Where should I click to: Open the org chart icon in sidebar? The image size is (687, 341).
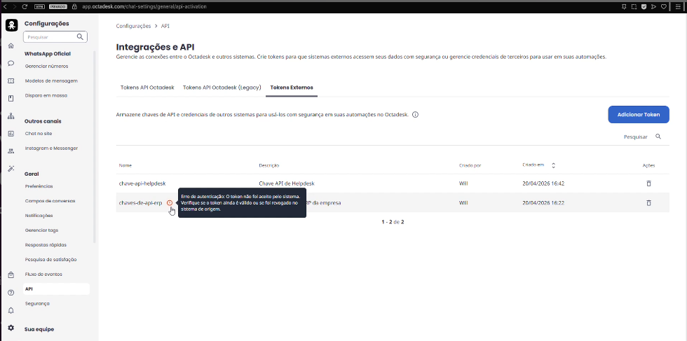click(11, 116)
